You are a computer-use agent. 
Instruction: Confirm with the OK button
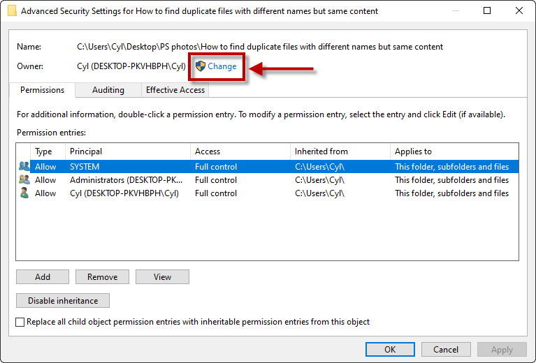point(390,349)
